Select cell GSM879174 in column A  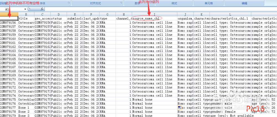pos(9,95)
